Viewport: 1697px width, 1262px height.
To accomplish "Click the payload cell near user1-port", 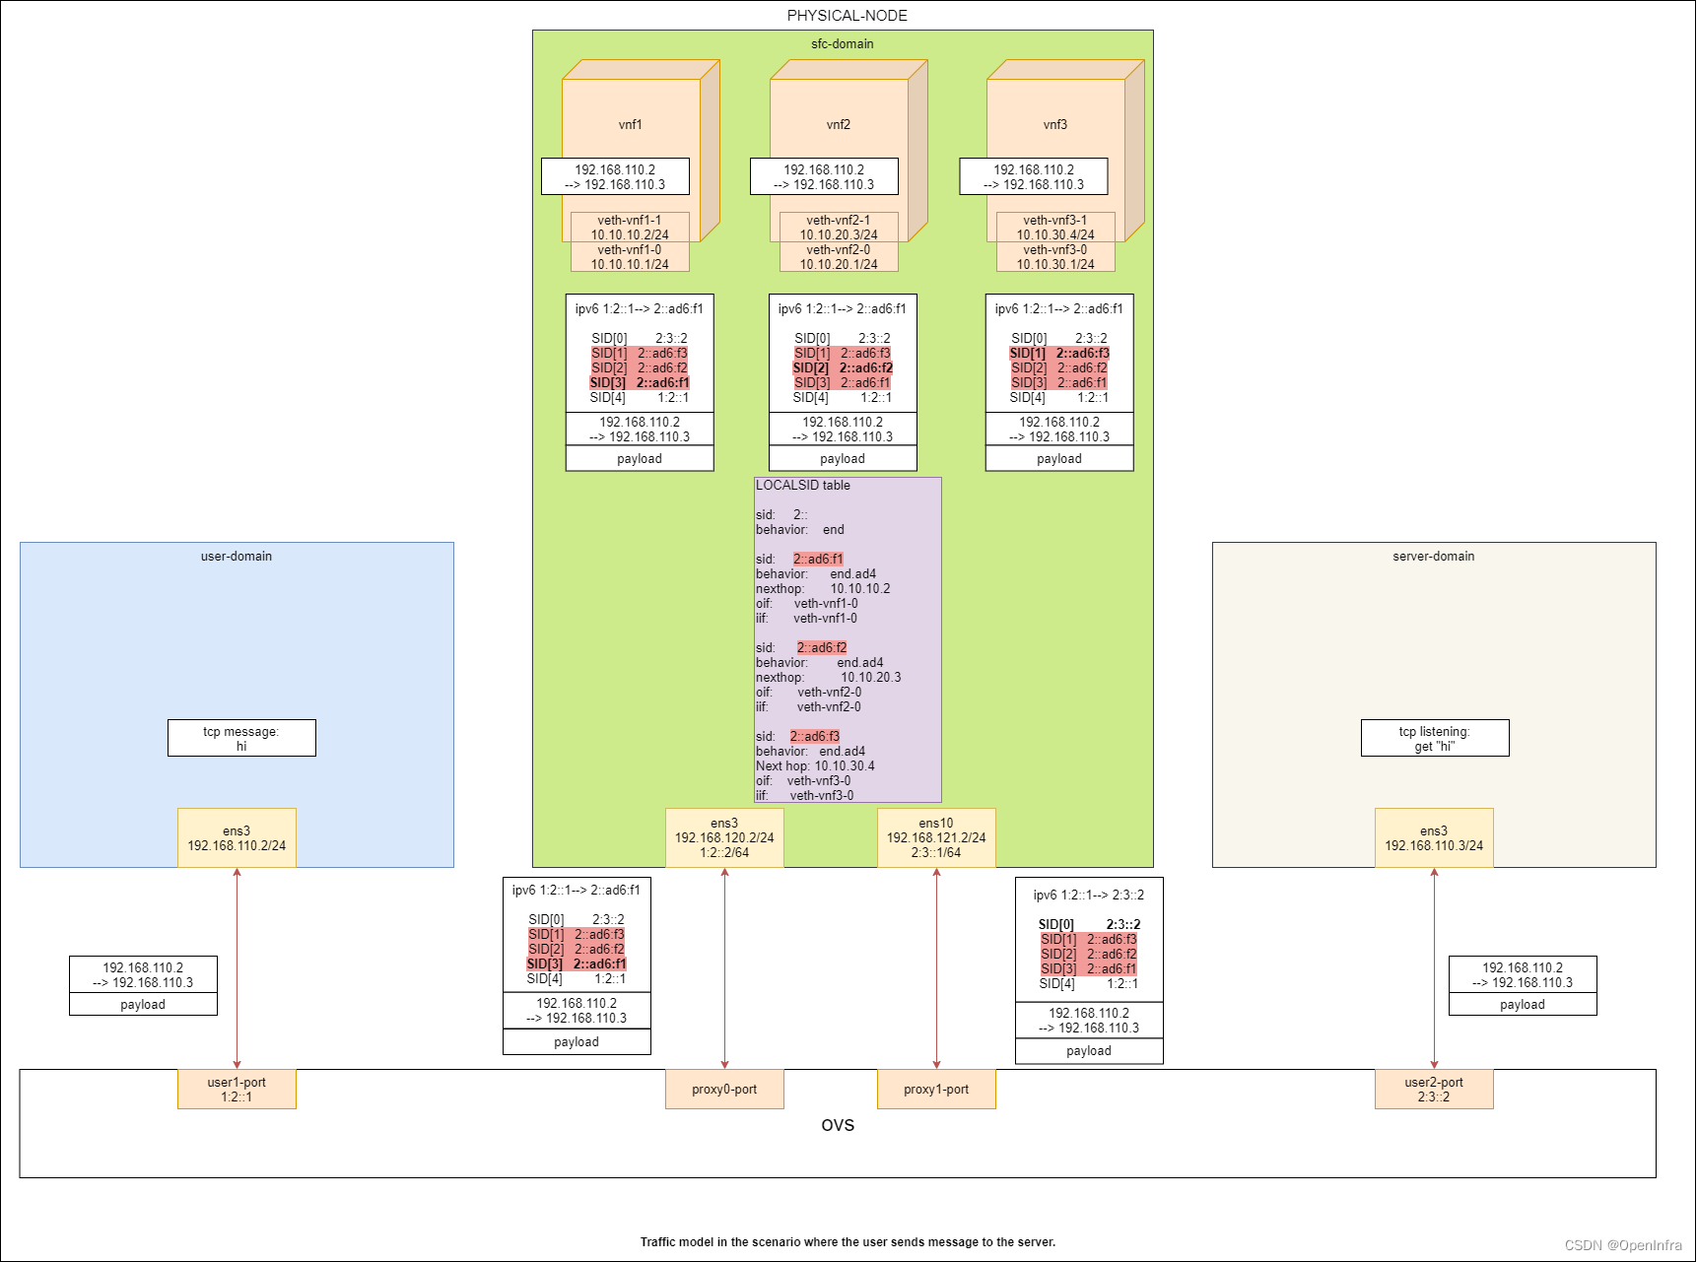I will (143, 1005).
